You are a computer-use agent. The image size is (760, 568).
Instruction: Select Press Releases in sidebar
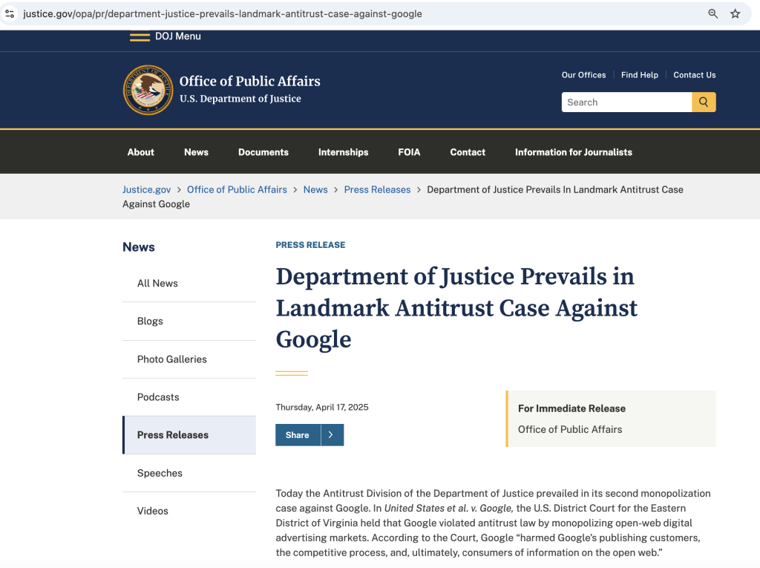[189, 434]
